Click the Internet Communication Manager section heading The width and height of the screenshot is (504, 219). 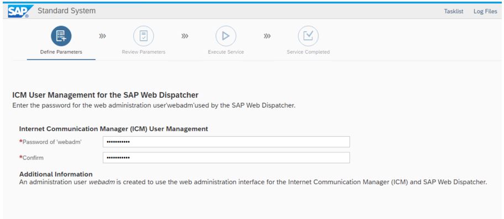pyautogui.click(x=114, y=129)
